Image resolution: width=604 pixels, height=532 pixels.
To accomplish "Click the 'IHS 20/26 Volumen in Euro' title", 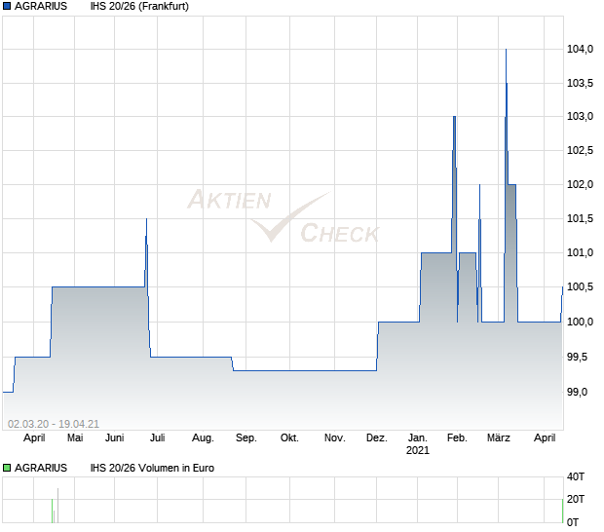I will click(x=152, y=468).
